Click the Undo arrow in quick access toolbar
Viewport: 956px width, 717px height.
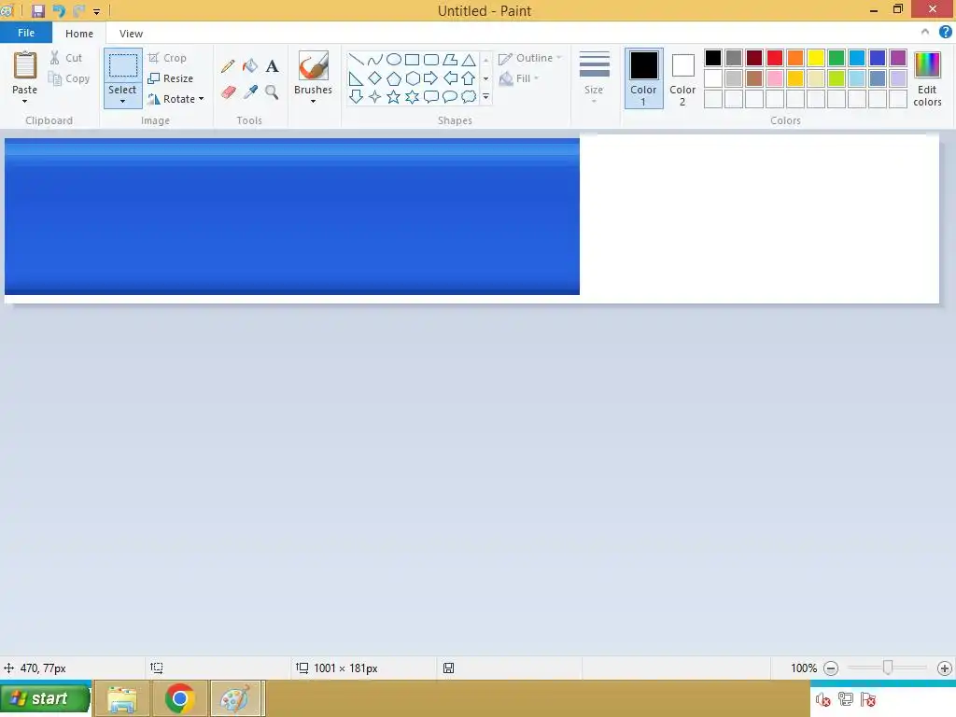(x=59, y=11)
